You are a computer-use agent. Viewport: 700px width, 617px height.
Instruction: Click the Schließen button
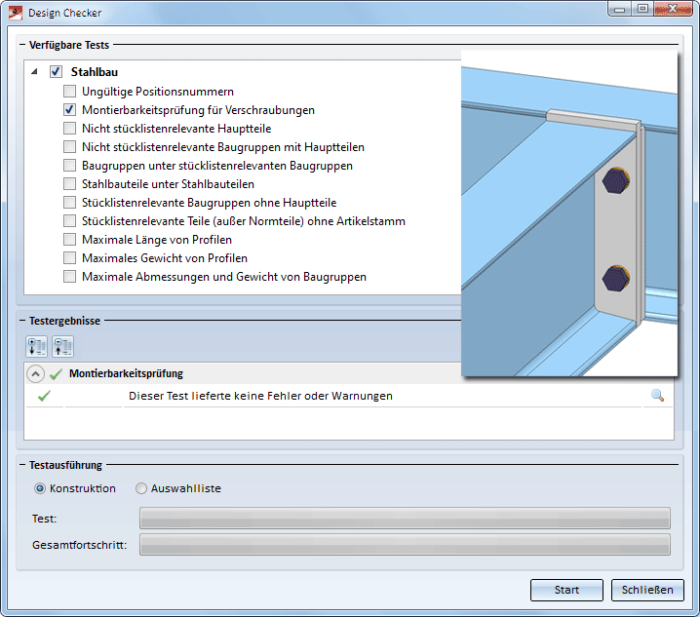pyautogui.click(x=647, y=590)
